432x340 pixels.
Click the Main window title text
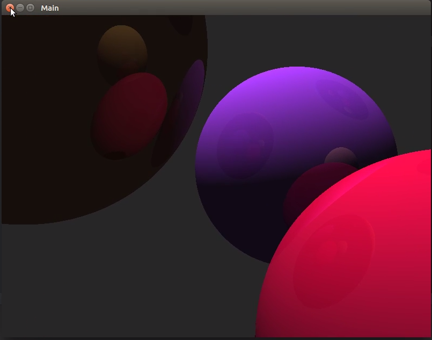[x=50, y=8]
